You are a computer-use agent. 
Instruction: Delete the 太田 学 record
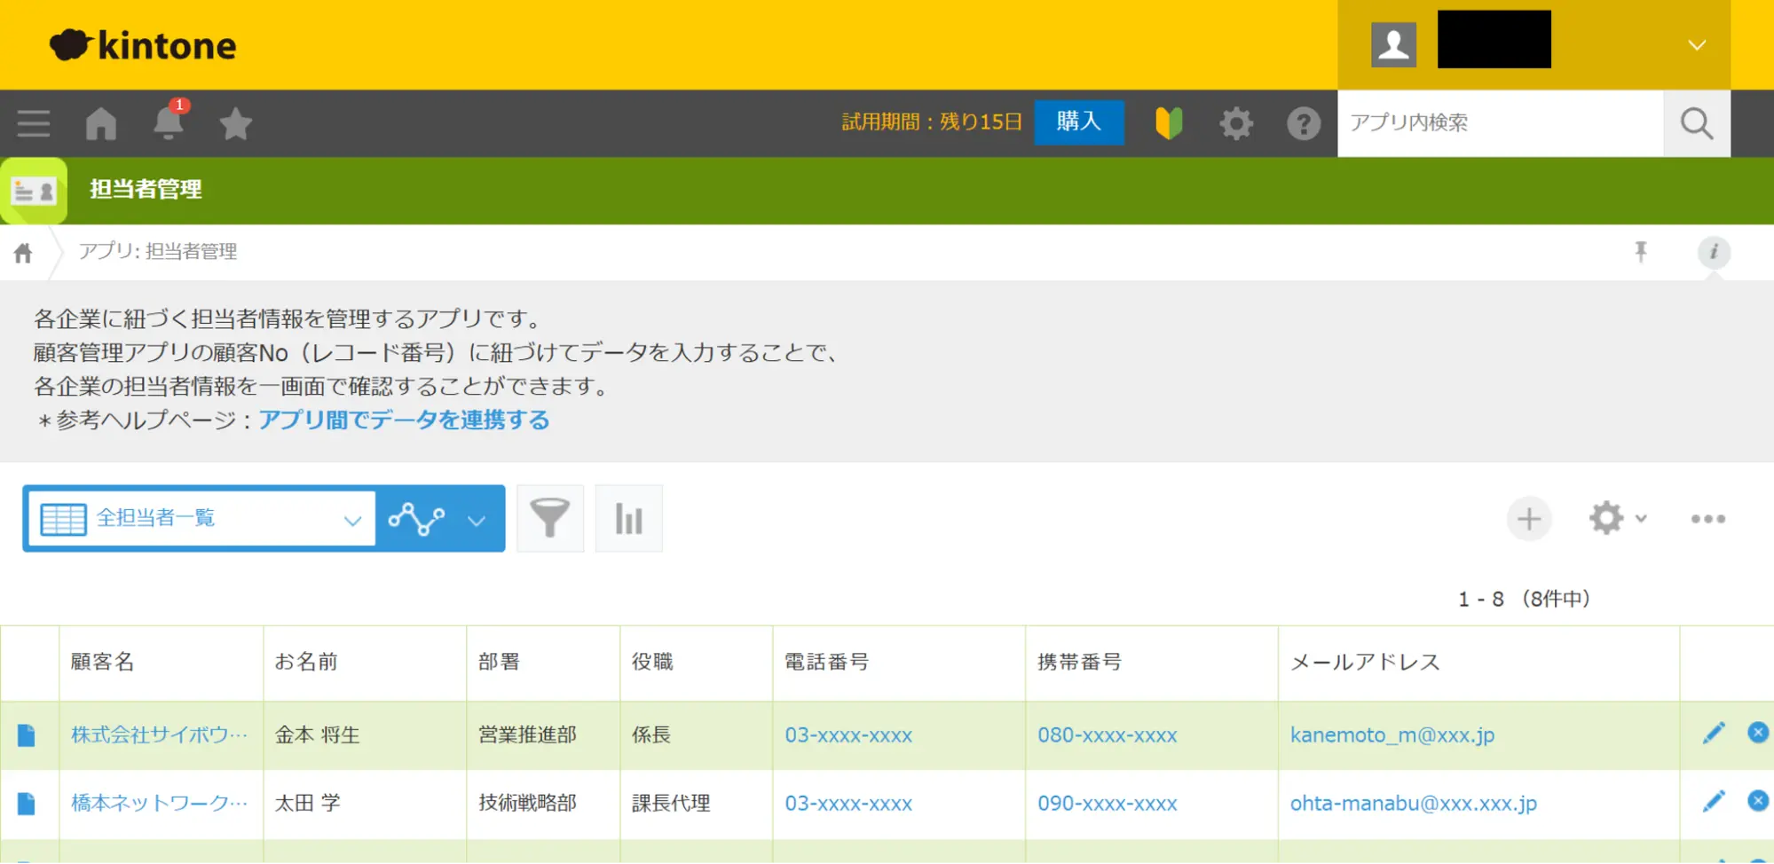tap(1757, 801)
